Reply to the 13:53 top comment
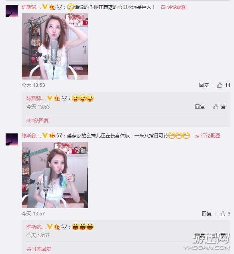This screenshot has height=254, width=234. [204, 85]
